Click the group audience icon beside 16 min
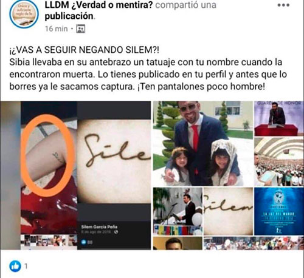 [x=80, y=29]
